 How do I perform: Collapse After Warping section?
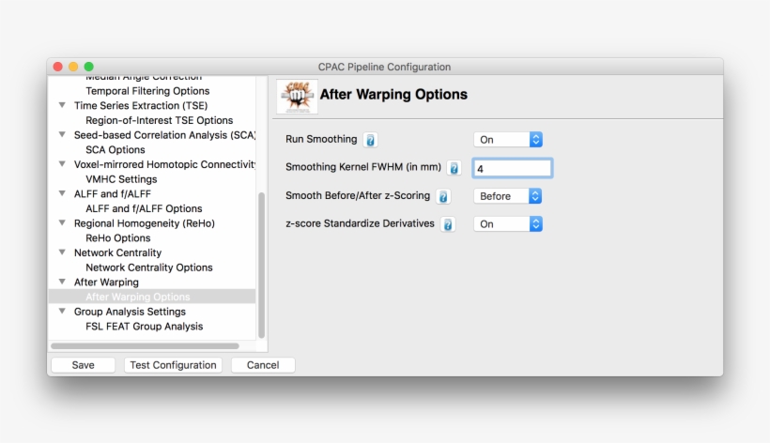tap(62, 282)
